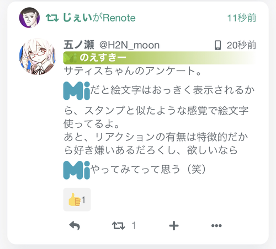Click the 20秒前 note timestamp
This screenshot has width=276, height=249.
pos(241,45)
